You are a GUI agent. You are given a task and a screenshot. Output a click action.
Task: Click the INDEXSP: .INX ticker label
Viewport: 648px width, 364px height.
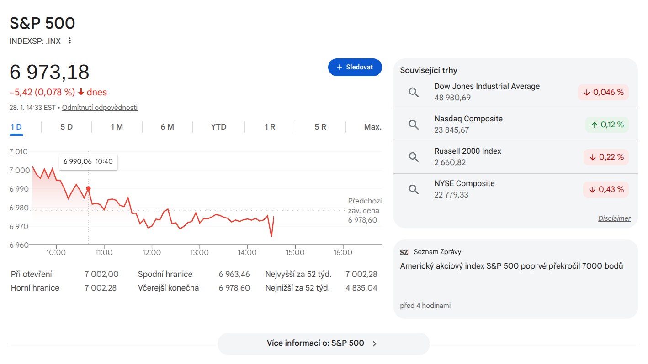click(35, 41)
